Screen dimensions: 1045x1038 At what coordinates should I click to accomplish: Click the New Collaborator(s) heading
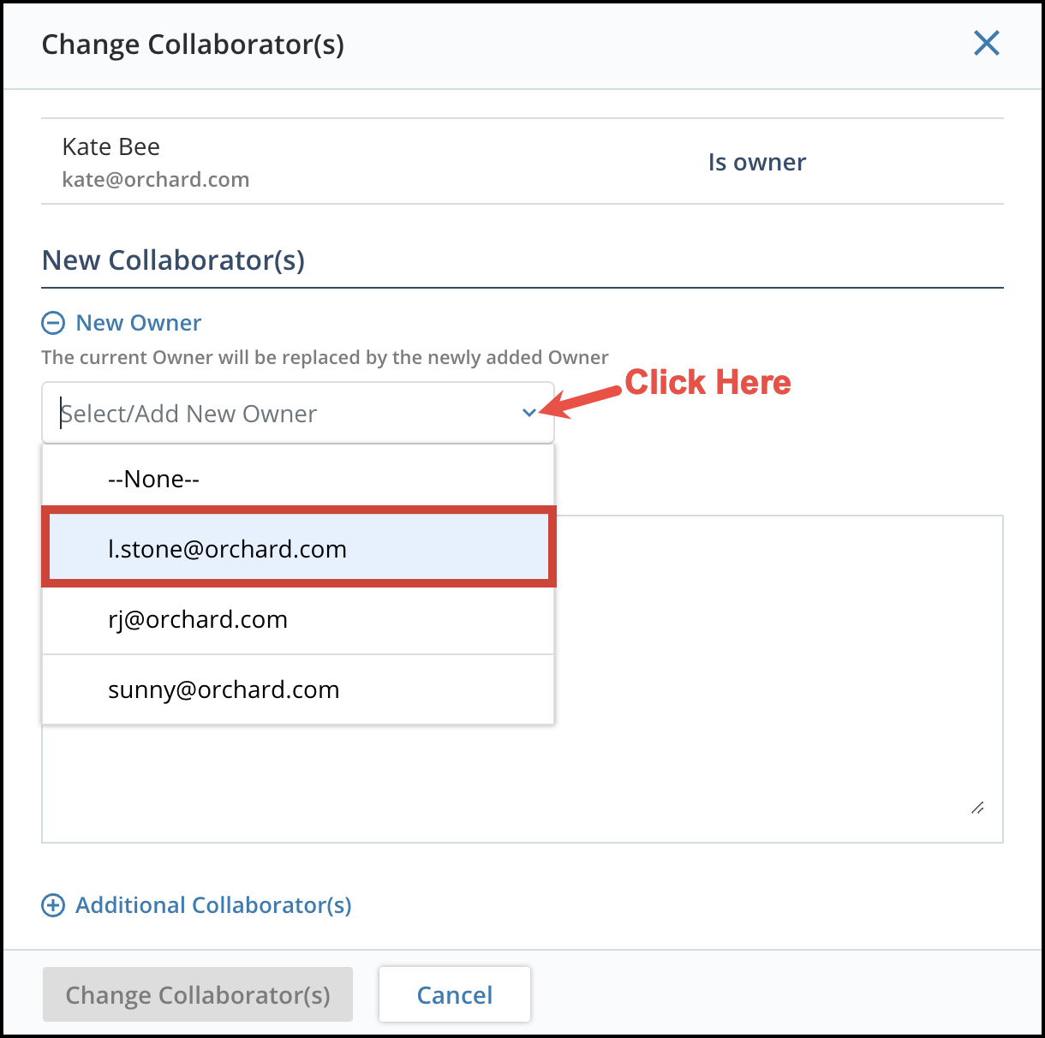click(x=173, y=260)
